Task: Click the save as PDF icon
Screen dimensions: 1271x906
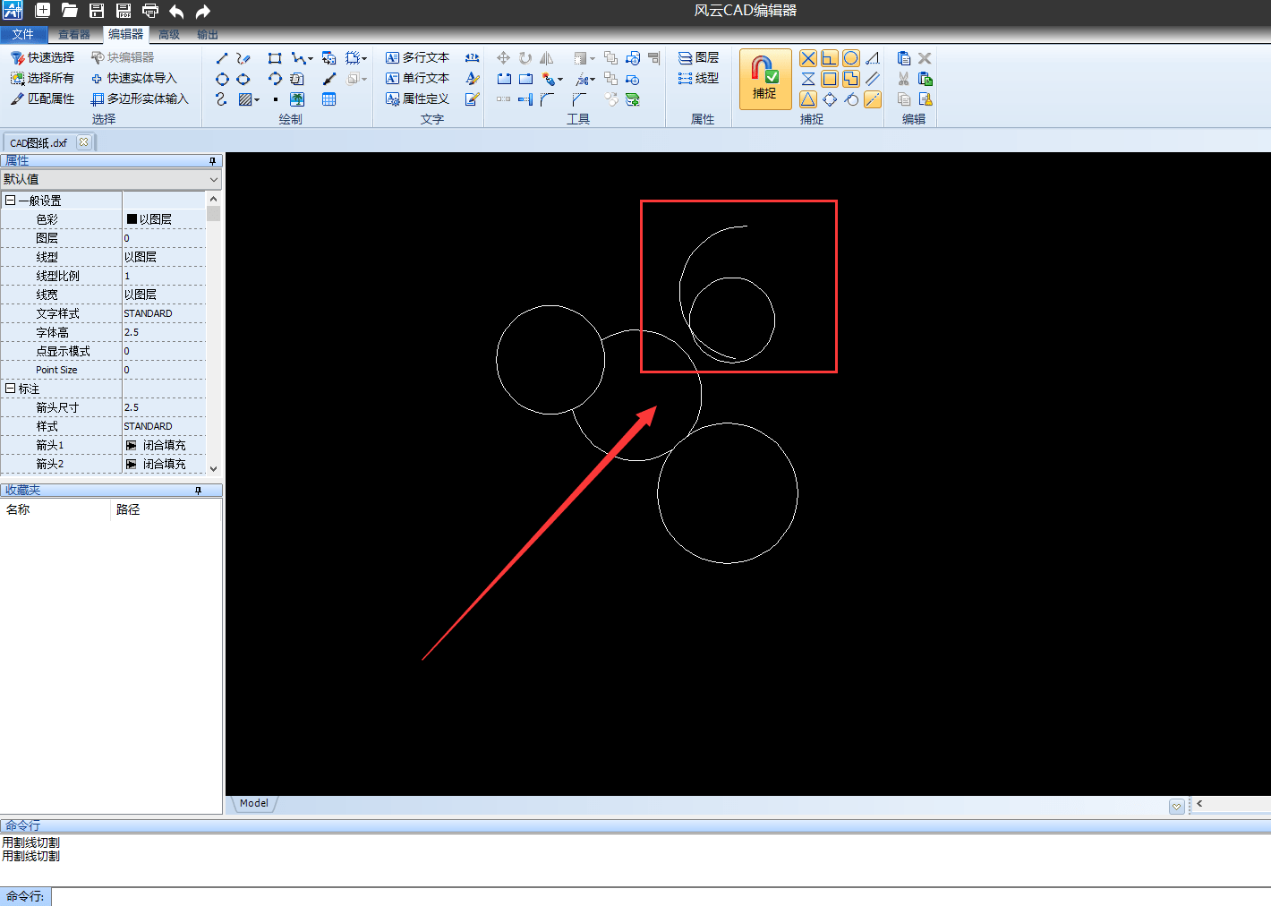Action: coord(124,11)
